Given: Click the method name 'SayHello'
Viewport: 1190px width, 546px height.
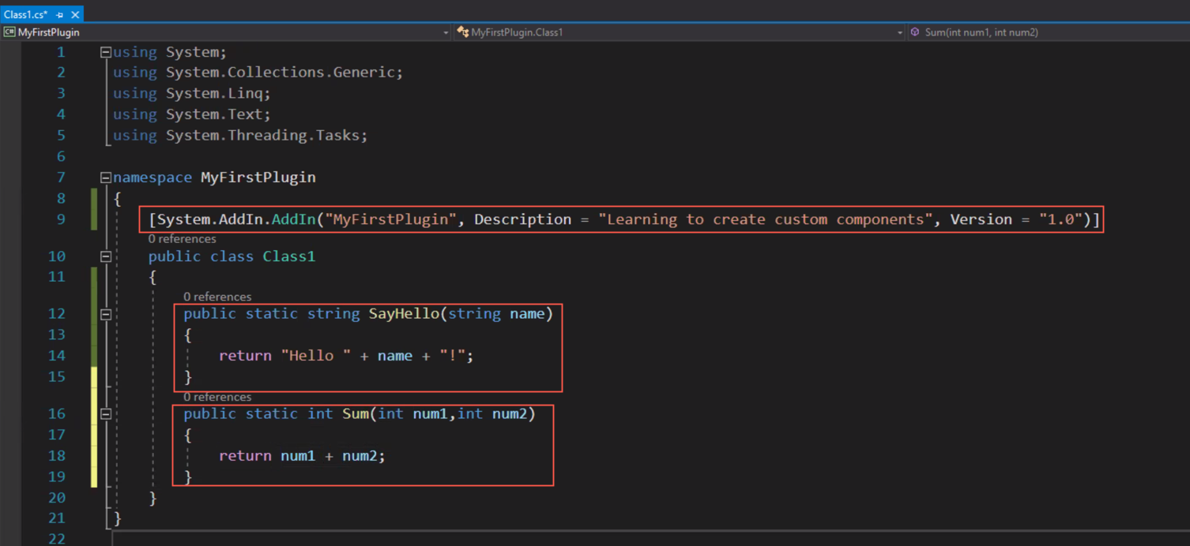Looking at the screenshot, I should (x=404, y=314).
